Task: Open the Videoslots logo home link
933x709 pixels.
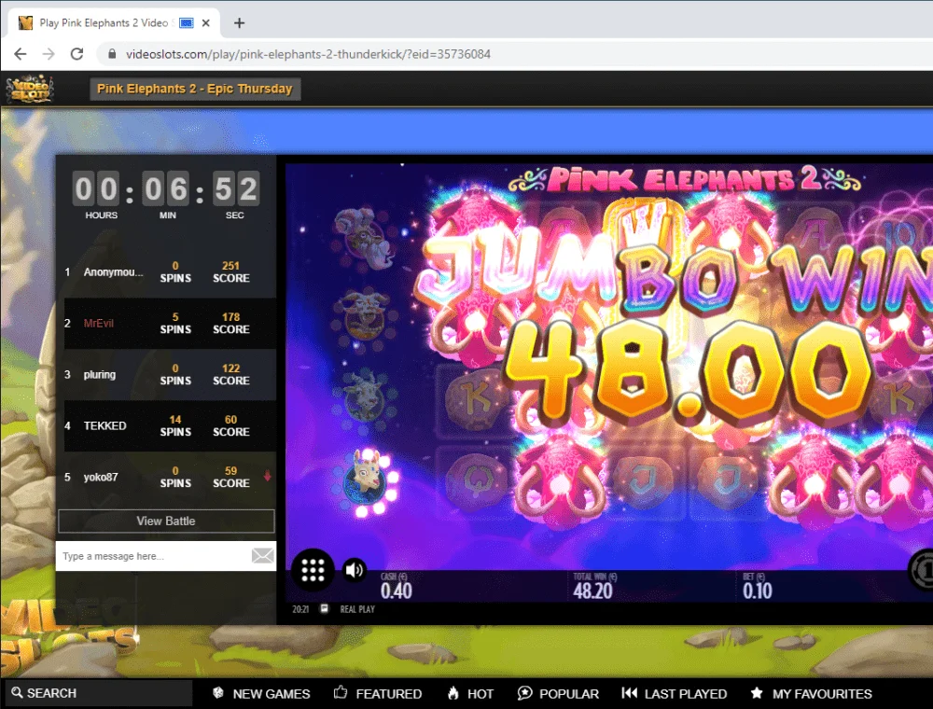Action: 30,90
